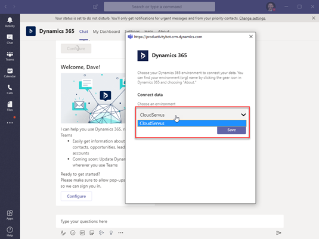Open the Help tab in Dynamics 365

click(148, 31)
